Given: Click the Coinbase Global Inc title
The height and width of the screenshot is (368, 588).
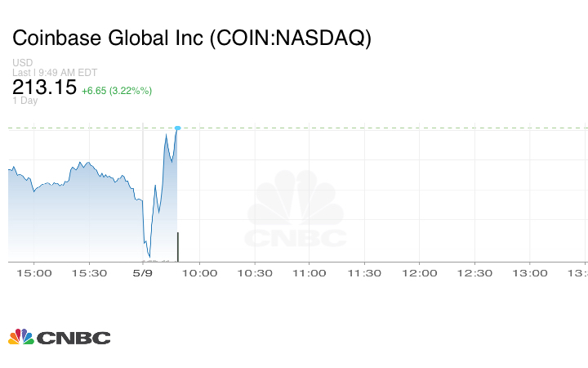Looking at the screenshot, I should 191,38.
